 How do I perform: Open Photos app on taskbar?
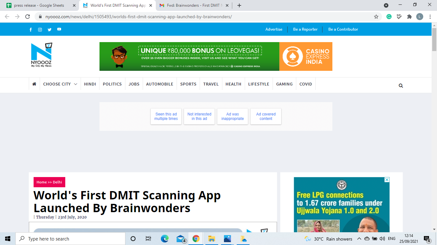tap(227, 239)
